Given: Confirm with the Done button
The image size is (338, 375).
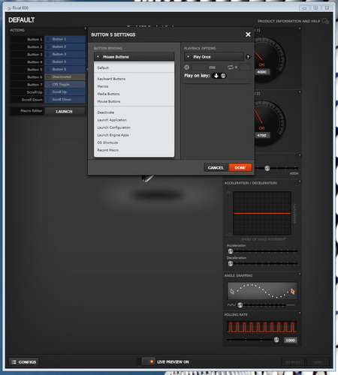Looking at the screenshot, I should click(240, 167).
